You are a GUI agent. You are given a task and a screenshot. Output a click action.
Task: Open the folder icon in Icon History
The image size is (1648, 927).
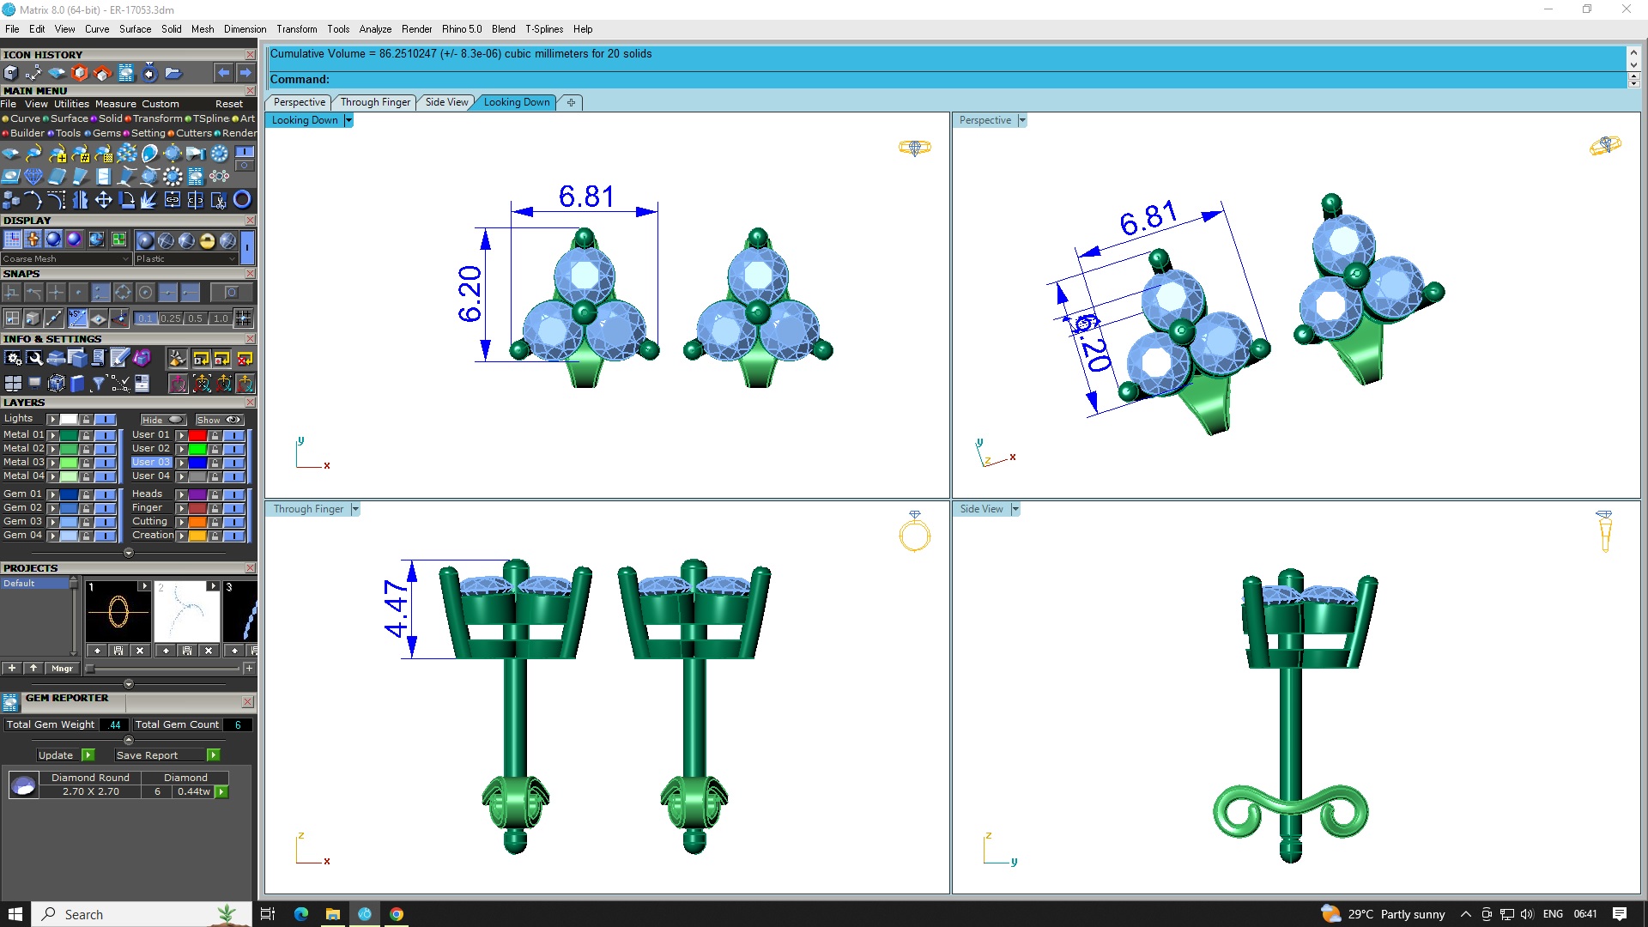click(x=173, y=73)
